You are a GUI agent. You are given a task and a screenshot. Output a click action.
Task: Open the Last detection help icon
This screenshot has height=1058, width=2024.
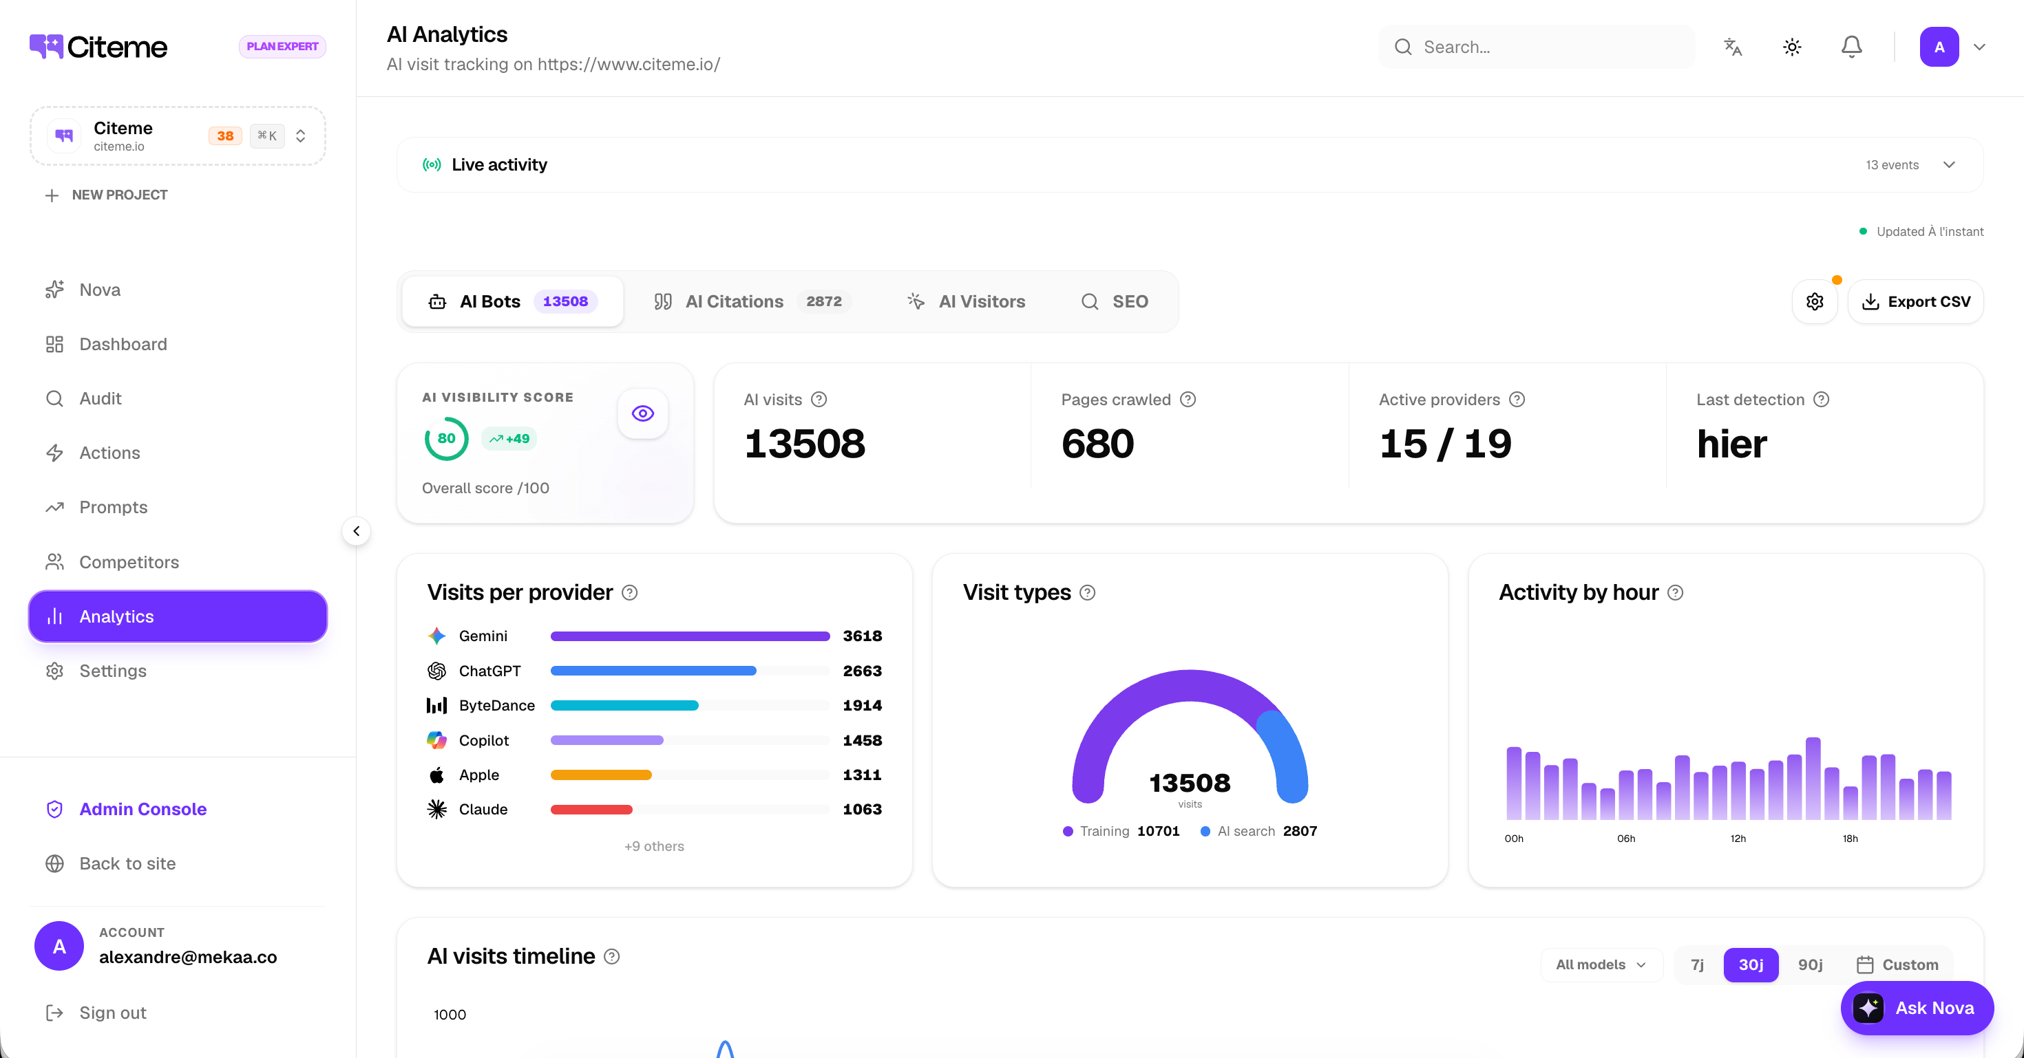point(1822,400)
